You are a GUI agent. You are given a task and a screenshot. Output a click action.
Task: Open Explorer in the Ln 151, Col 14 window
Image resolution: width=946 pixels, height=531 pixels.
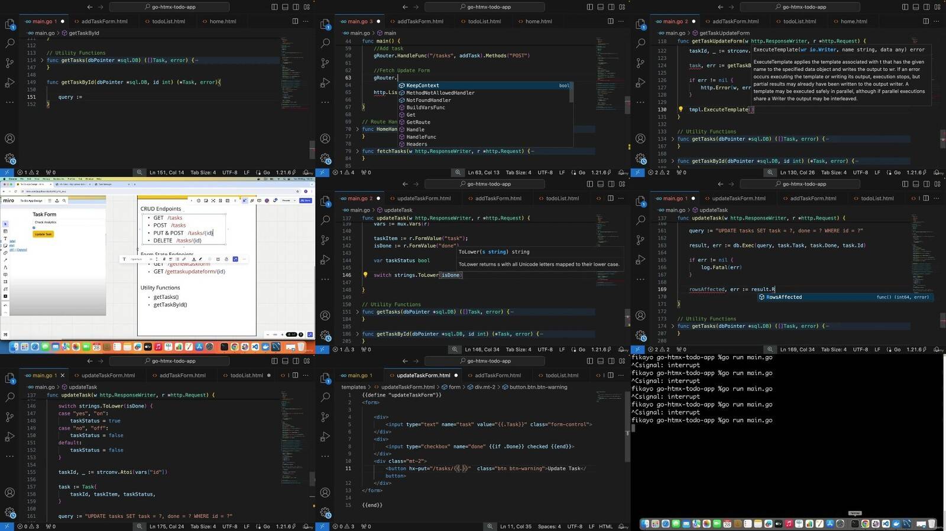(9, 25)
